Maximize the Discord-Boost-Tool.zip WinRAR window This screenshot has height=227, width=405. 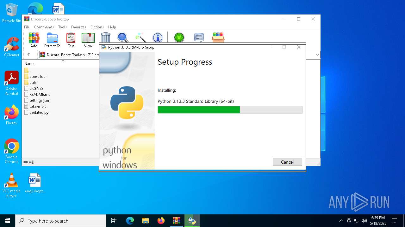[299, 19]
